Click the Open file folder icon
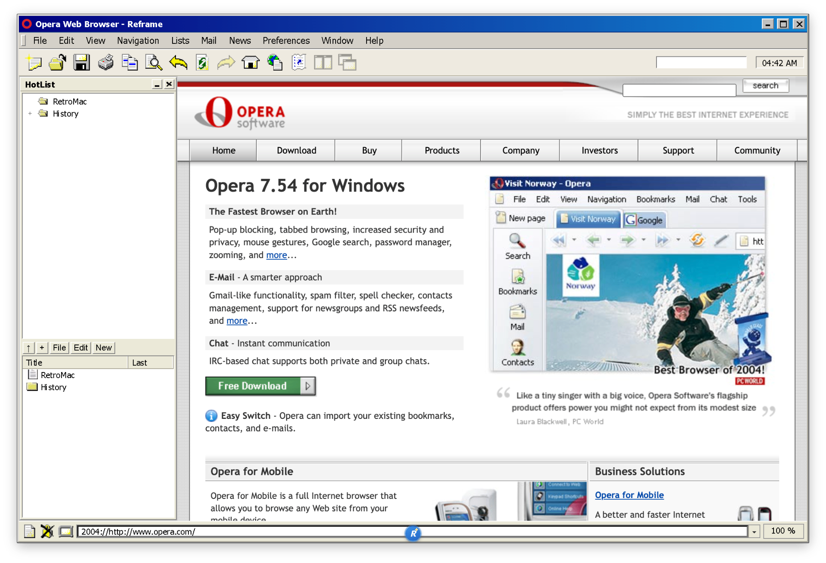 57,63
